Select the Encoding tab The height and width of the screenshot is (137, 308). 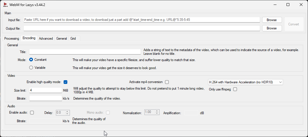29,38
